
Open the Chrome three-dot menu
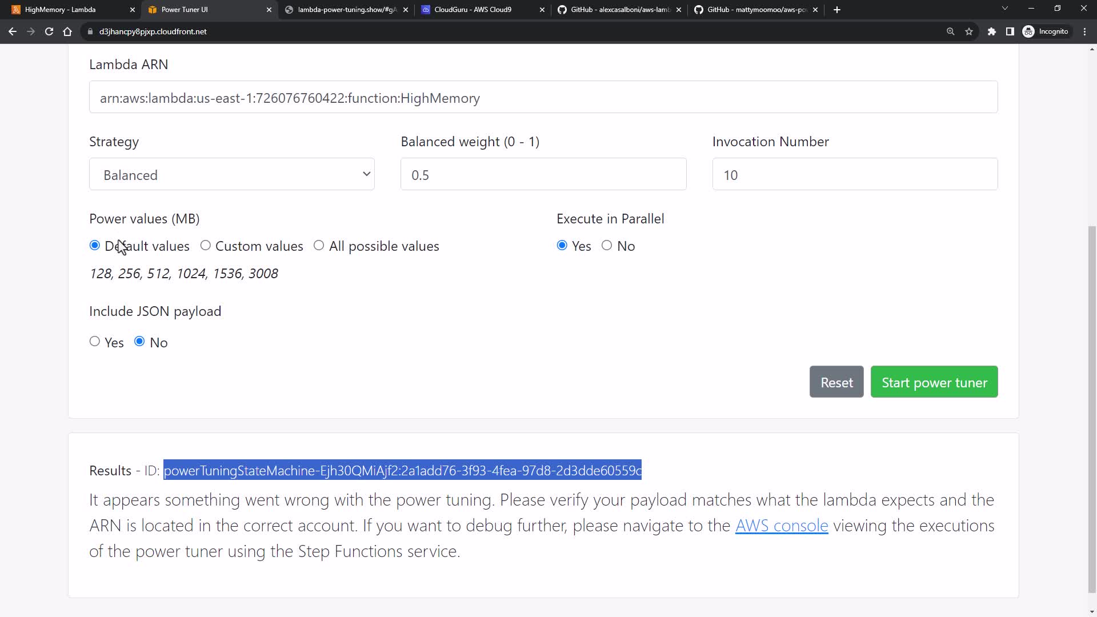(1085, 31)
